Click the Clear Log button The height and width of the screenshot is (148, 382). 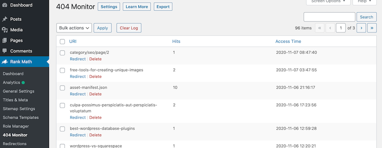[x=129, y=28]
